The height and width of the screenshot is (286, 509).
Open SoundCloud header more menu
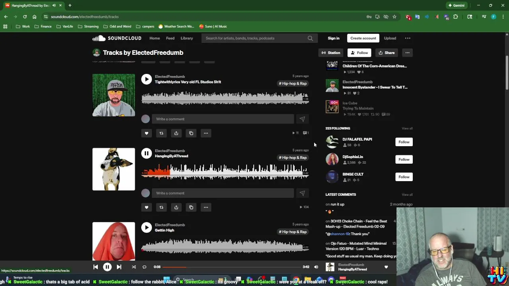408,38
